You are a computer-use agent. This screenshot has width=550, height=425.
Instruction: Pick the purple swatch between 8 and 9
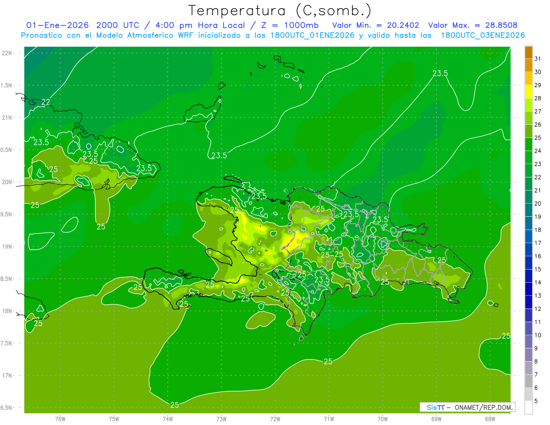point(528,355)
